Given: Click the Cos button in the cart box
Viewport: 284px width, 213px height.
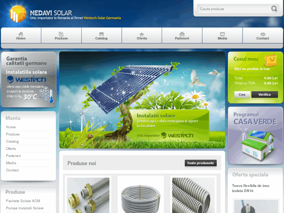Looking at the screenshot, I should [x=242, y=95].
